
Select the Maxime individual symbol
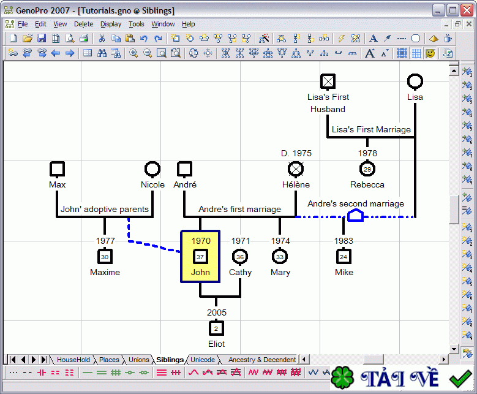105,256
